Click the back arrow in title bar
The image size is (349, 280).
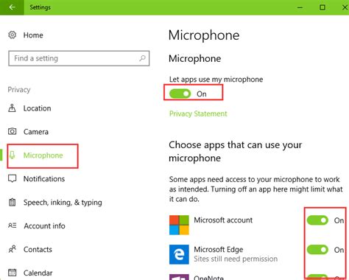point(12,7)
